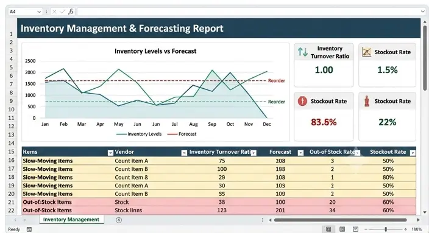Expand the formula bar with its chevron
This screenshot has width=429, height=233.
click(x=423, y=12)
